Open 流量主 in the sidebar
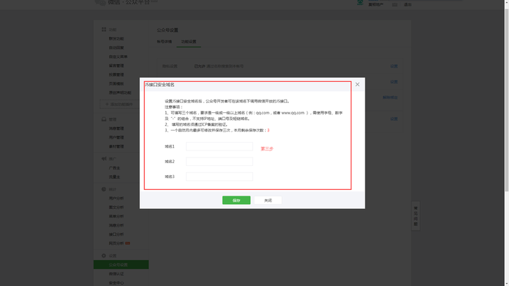The width and height of the screenshot is (509, 286). coord(115,177)
